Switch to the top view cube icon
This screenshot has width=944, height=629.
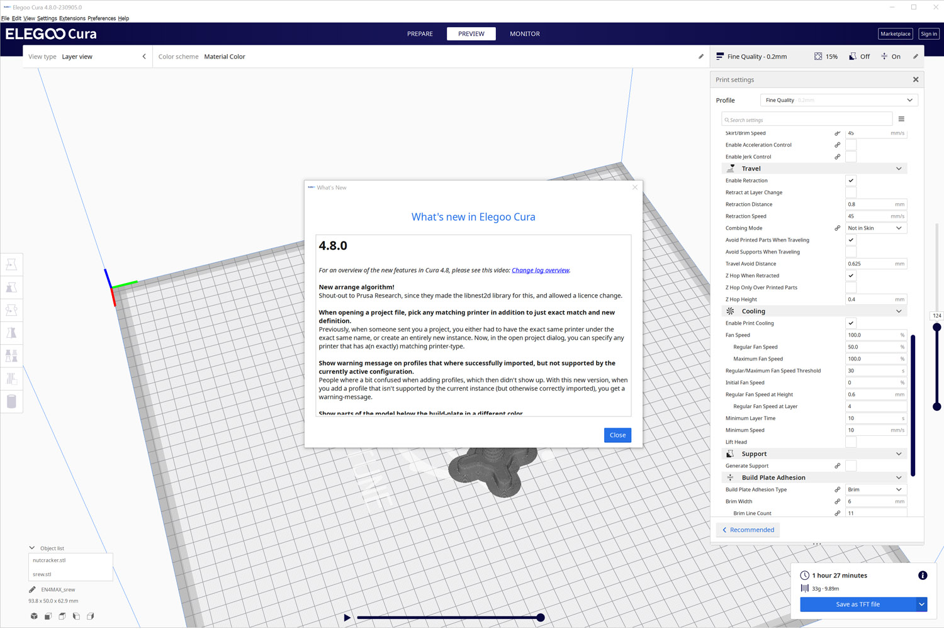62,616
